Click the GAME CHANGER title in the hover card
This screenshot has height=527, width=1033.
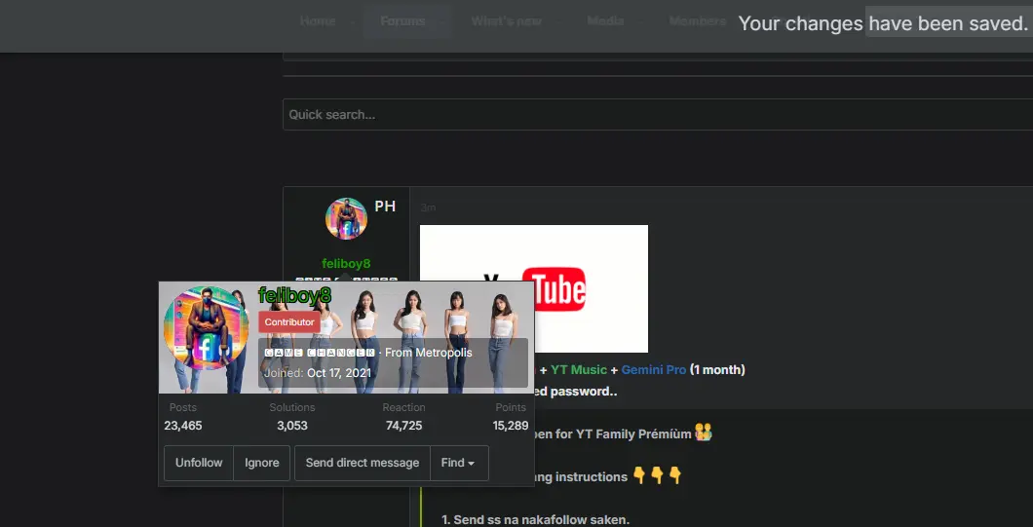tap(320, 353)
